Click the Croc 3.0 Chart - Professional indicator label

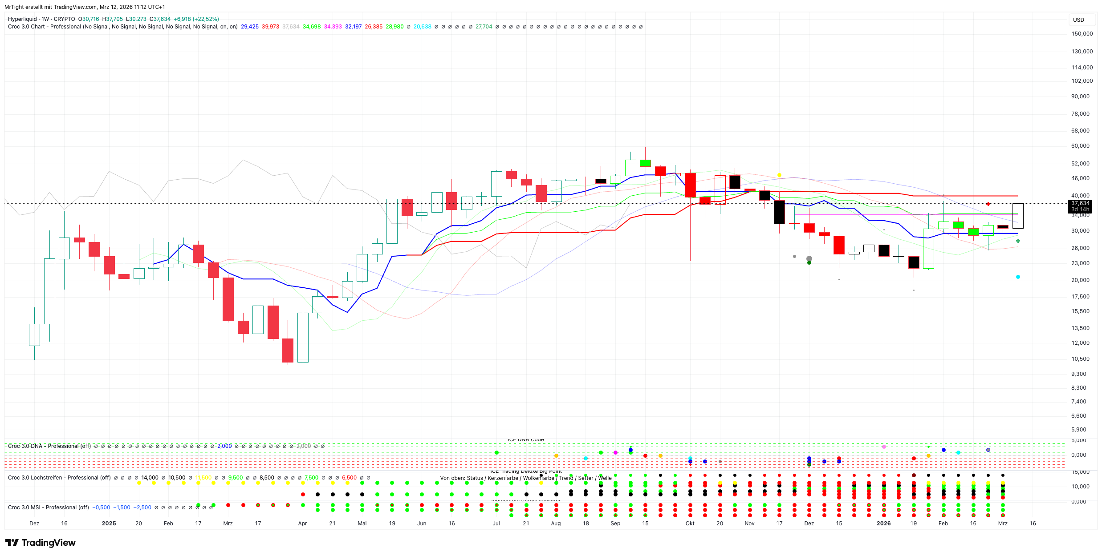45,27
